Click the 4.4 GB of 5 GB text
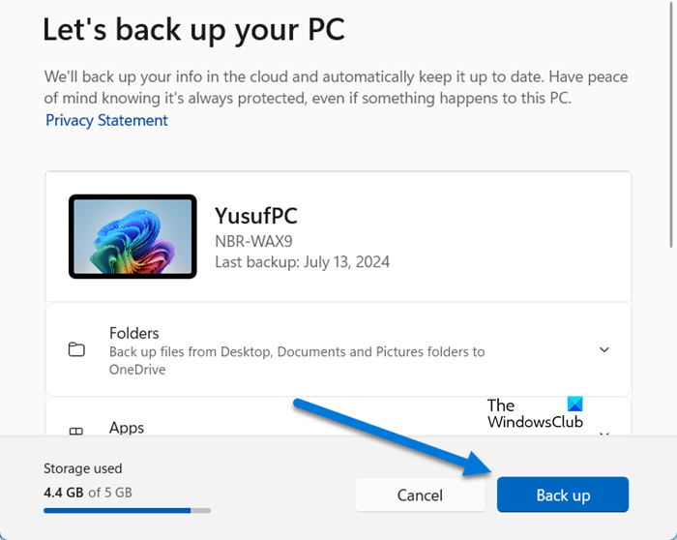The width and height of the screenshot is (677, 540). point(87,492)
